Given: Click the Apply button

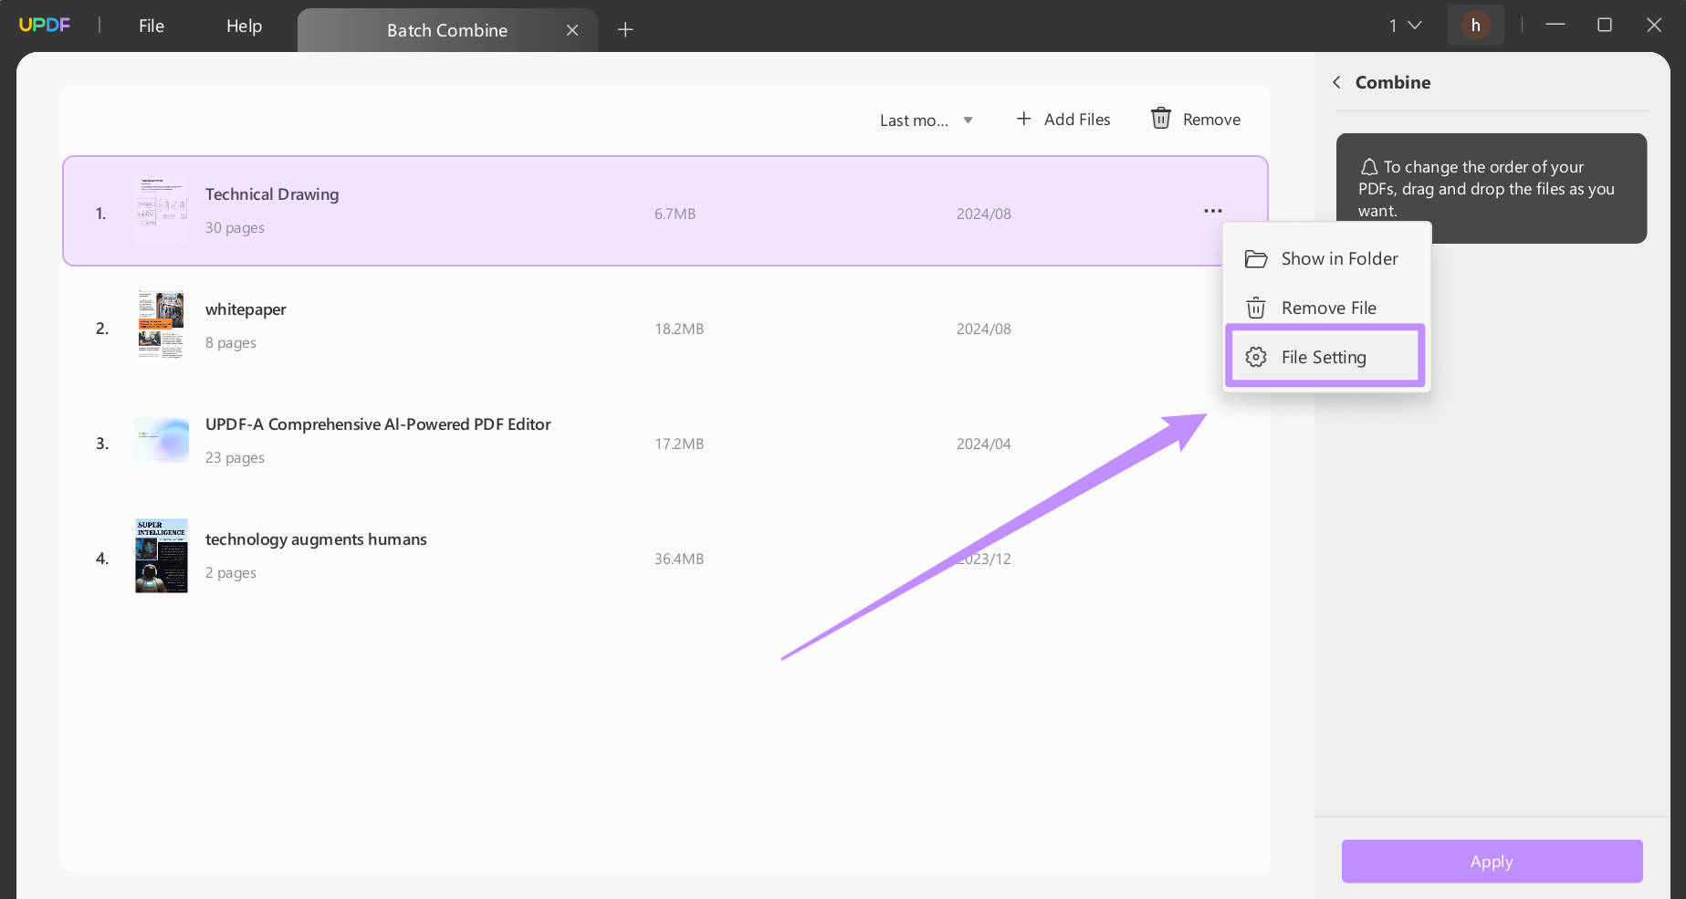Looking at the screenshot, I should (x=1492, y=862).
